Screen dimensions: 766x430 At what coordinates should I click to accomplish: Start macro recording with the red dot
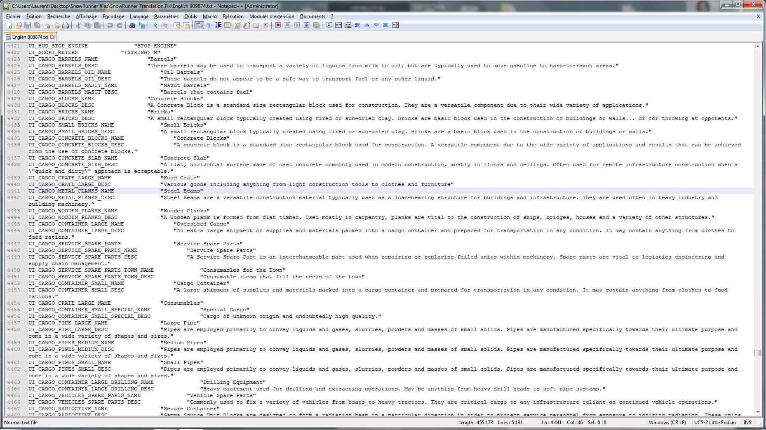[278, 26]
